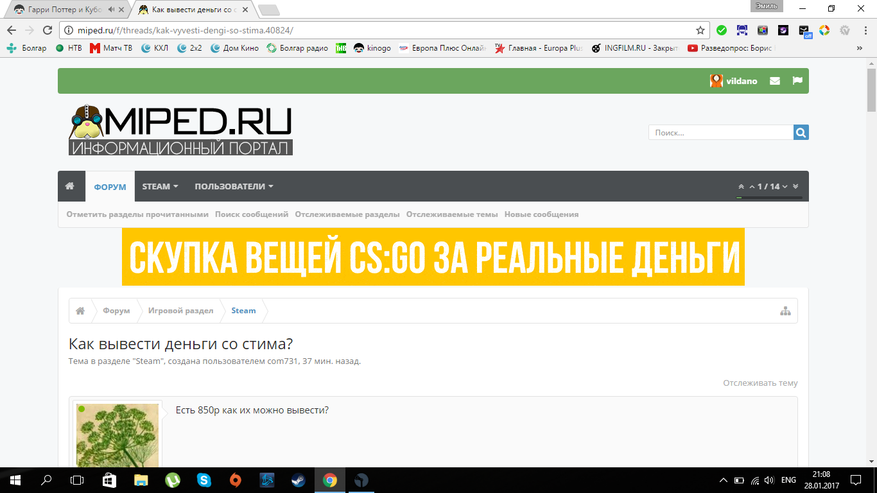877x493 pixels.
Task: Show hidden tray icons with the up chevron
Action: coord(723,480)
